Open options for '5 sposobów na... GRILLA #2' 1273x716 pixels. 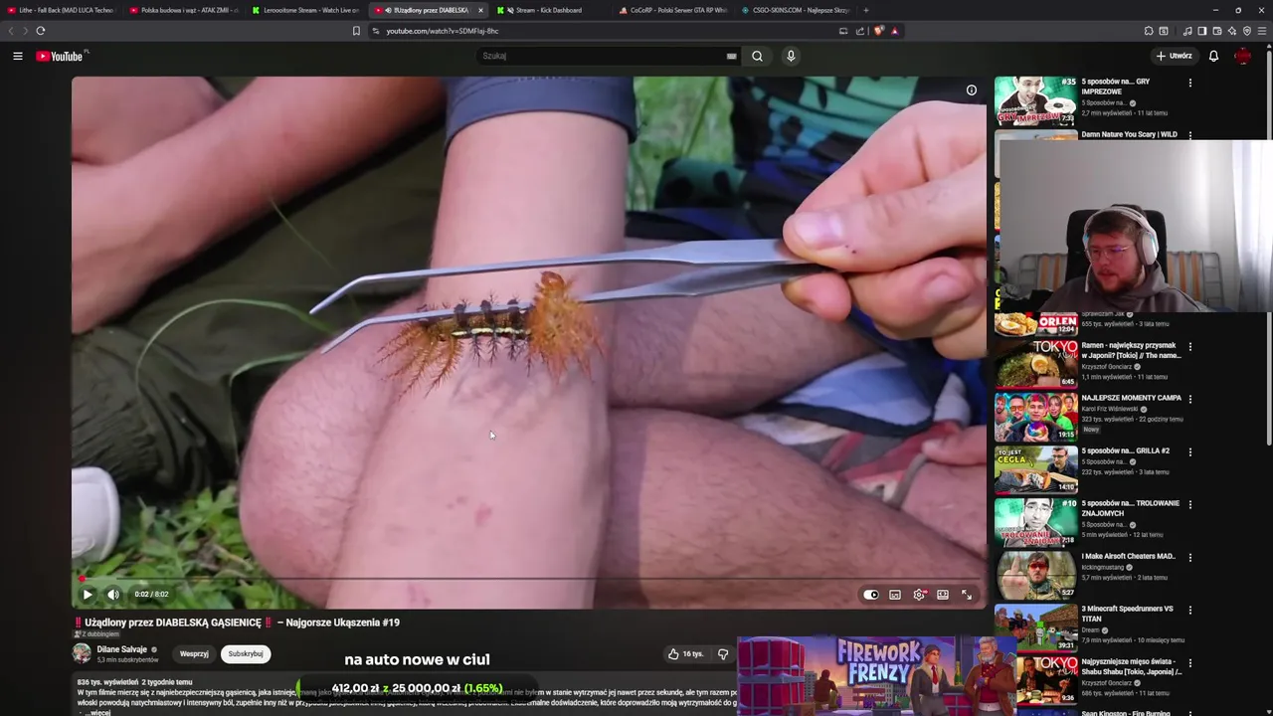click(x=1190, y=452)
